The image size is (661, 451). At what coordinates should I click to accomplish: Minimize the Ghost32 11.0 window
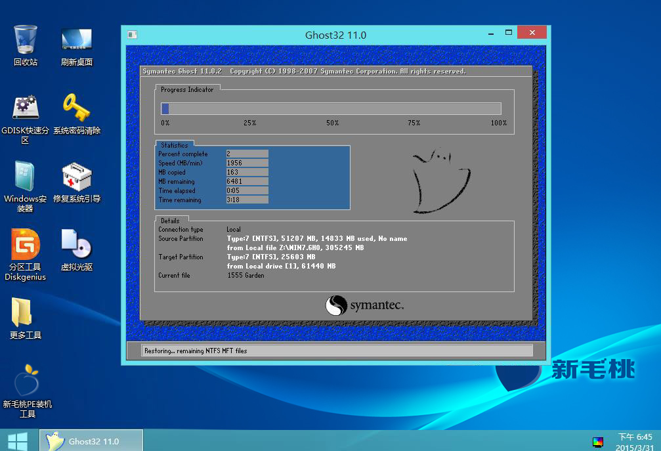(x=491, y=33)
